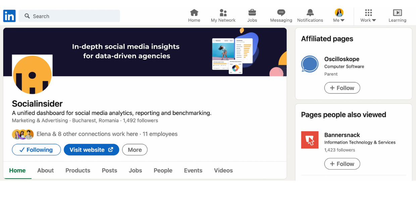Click into the Search field
Image resolution: width=416 pixels, height=201 pixels.
coord(69,16)
